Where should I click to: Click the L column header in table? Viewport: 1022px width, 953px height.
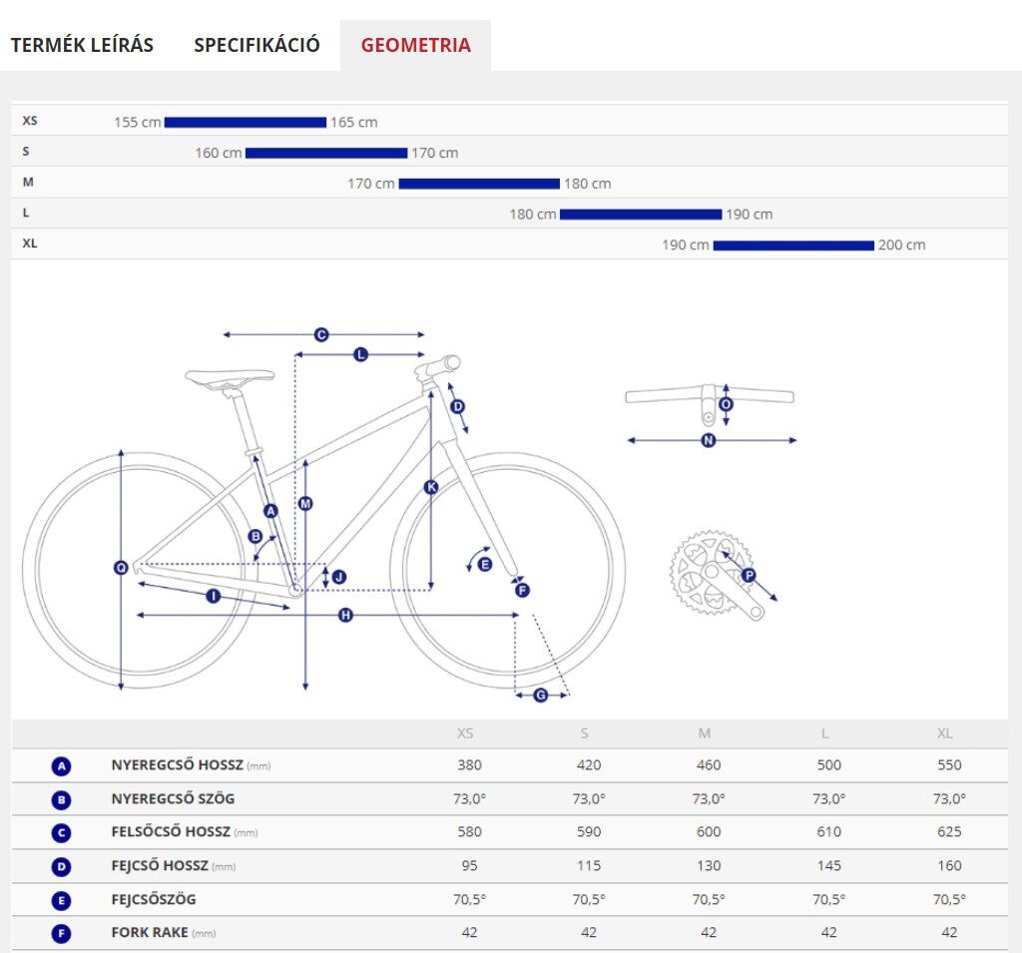click(x=824, y=733)
